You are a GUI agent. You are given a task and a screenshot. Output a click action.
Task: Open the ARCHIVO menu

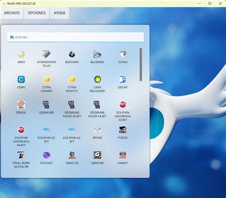click(x=12, y=13)
